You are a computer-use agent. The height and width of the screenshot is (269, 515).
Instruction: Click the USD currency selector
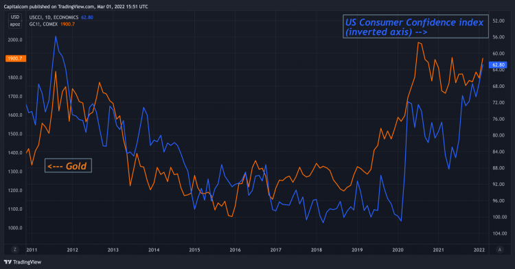(x=15, y=17)
